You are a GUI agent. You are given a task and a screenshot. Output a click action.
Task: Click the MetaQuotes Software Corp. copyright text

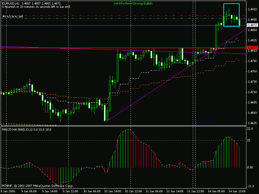(37, 186)
